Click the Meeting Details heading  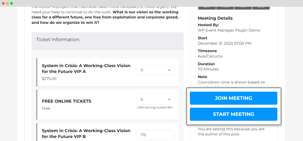pyautogui.click(x=215, y=18)
